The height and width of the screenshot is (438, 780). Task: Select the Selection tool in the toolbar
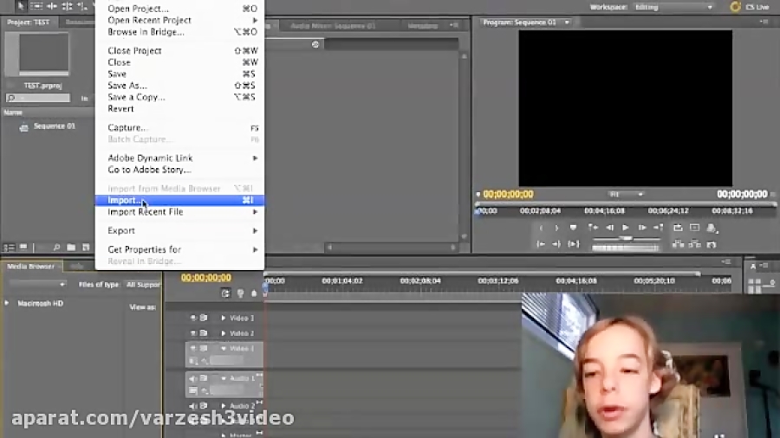(21, 6)
